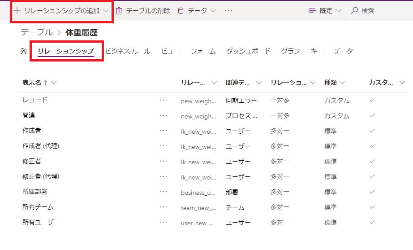Open the フォーム tab

[x=203, y=51]
